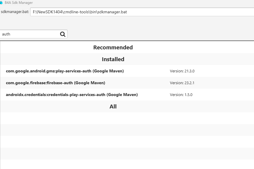Click the first empty row below All
Viewport: 254px width, 169px height.
127,118
